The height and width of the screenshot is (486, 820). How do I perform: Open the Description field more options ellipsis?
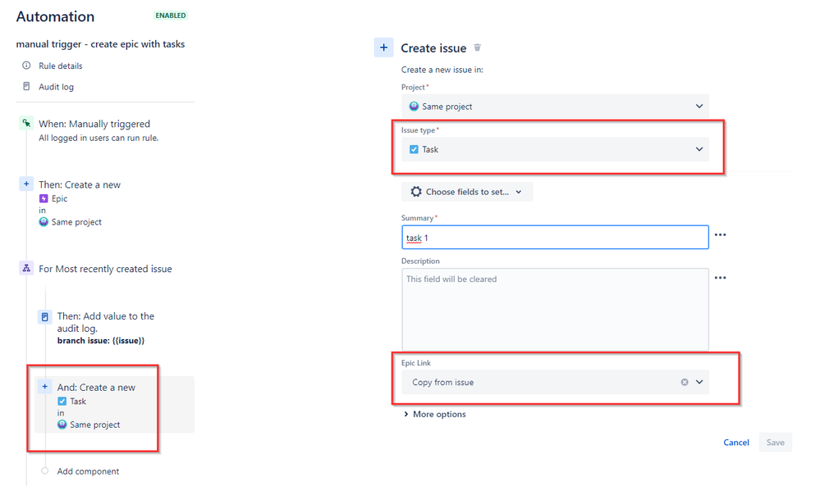(720, 278)
